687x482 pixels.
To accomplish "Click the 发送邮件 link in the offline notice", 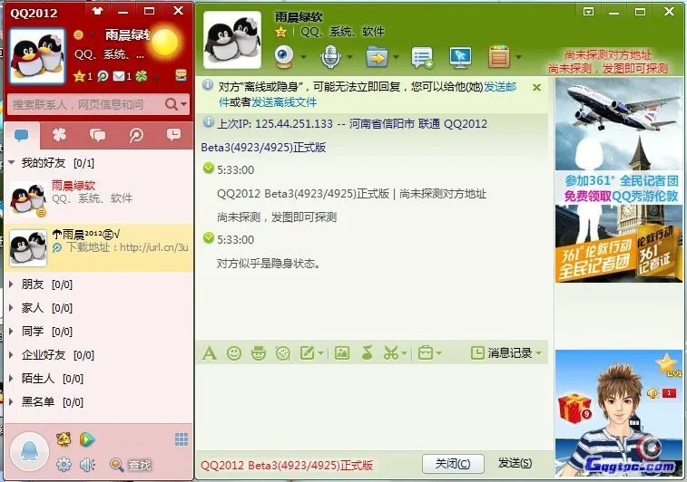I will click(x=500, y=87).
